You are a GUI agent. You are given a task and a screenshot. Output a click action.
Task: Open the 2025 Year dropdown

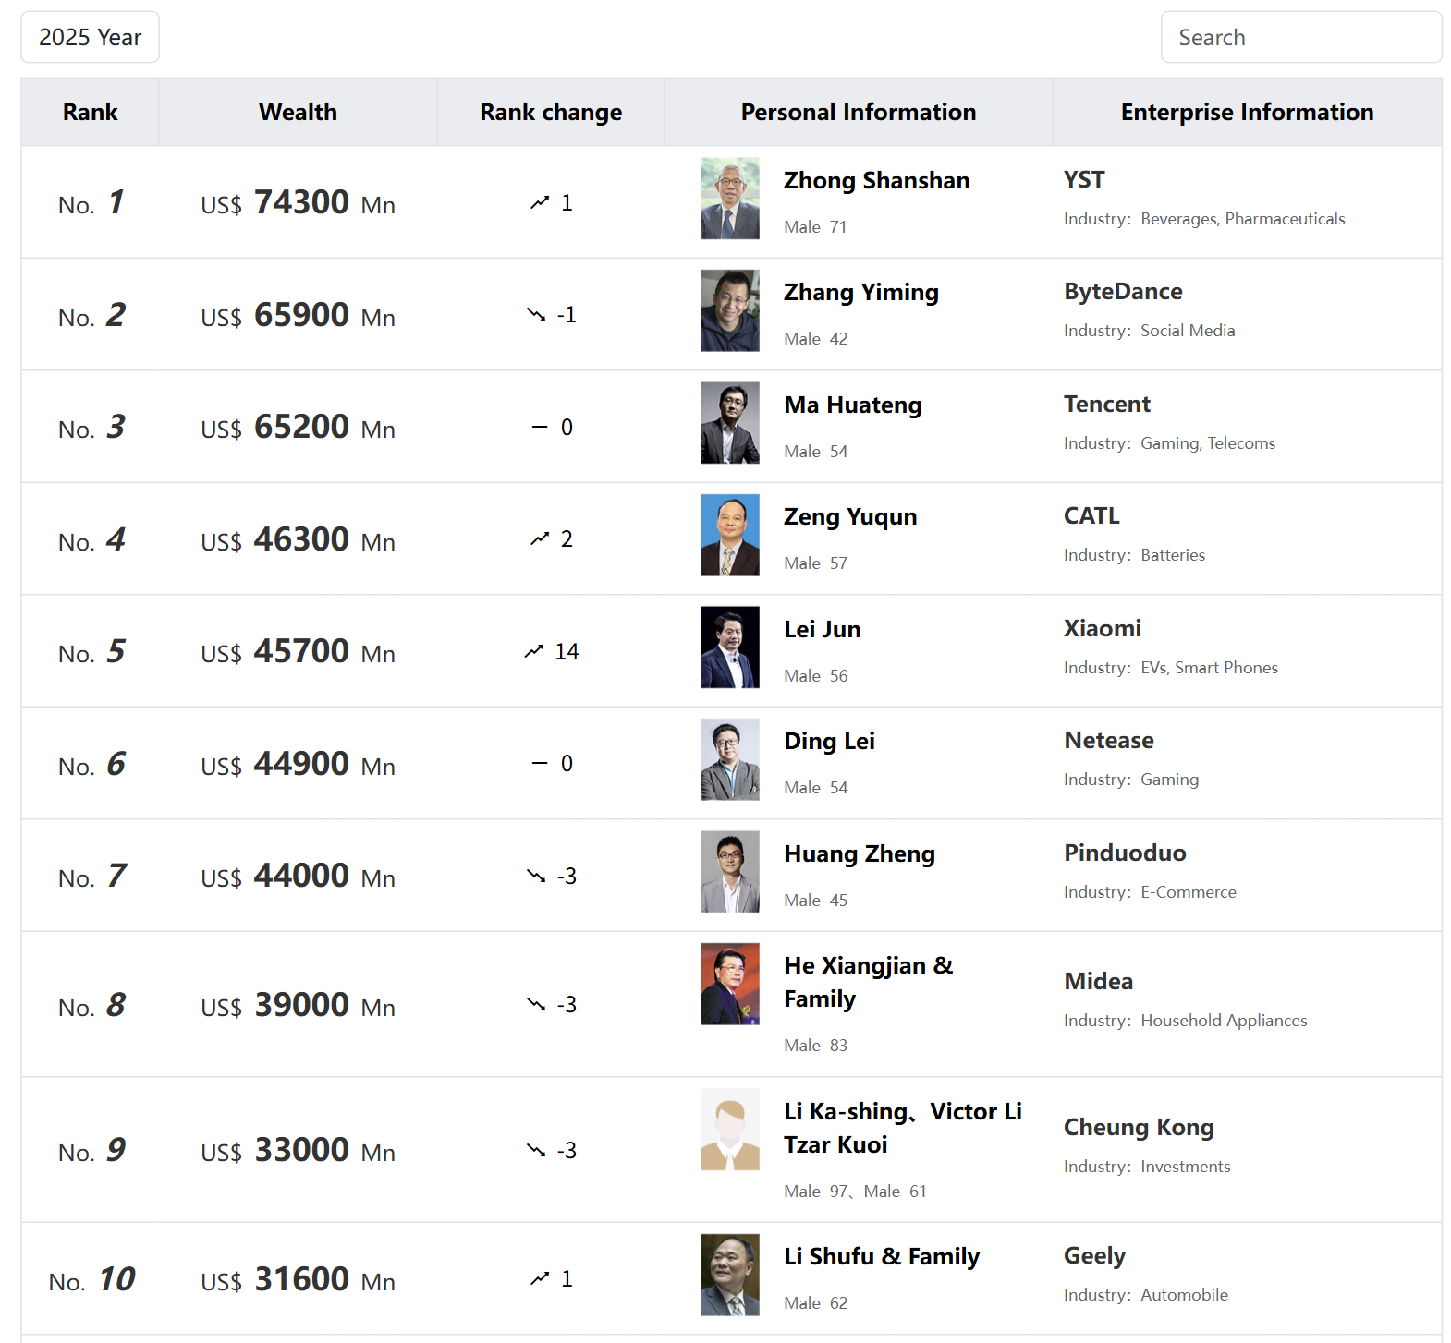point(90,37)
